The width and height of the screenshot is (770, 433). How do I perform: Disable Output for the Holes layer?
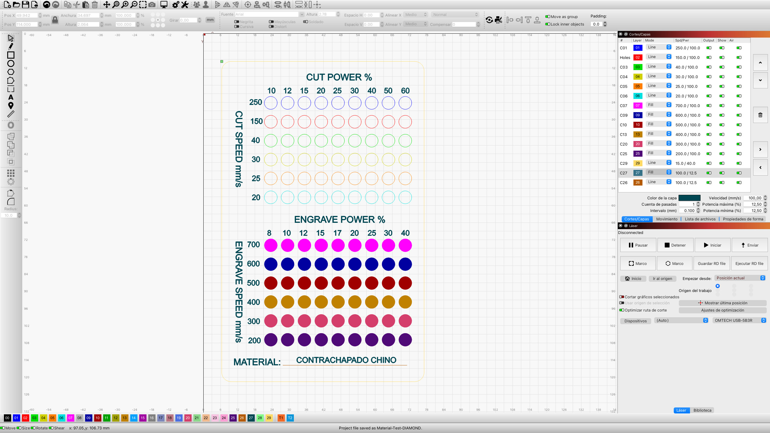(x=709, y=57)
